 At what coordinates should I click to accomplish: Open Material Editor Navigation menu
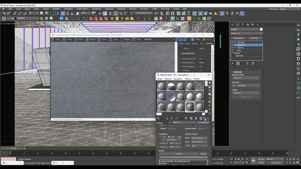point(178,79)
